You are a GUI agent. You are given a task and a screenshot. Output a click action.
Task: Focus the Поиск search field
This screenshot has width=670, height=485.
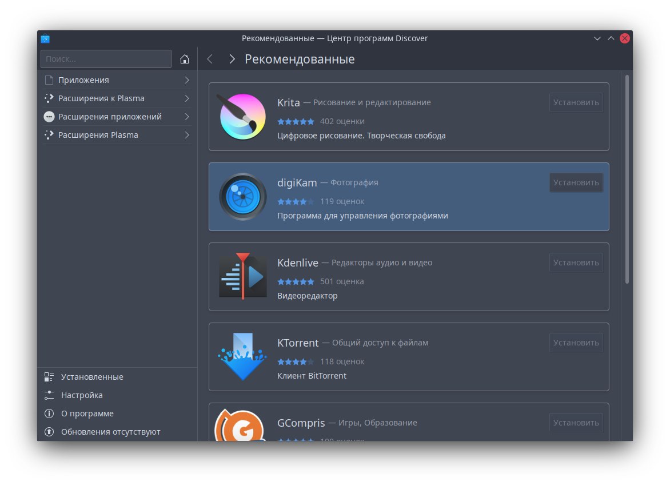pos(106,59)
